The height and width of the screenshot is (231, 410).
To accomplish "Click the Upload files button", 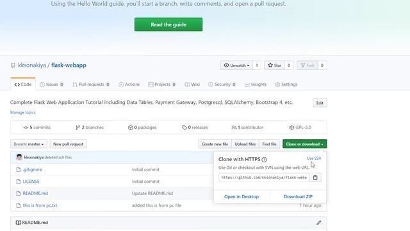I will pyautogui.click(x=245, y=144).
